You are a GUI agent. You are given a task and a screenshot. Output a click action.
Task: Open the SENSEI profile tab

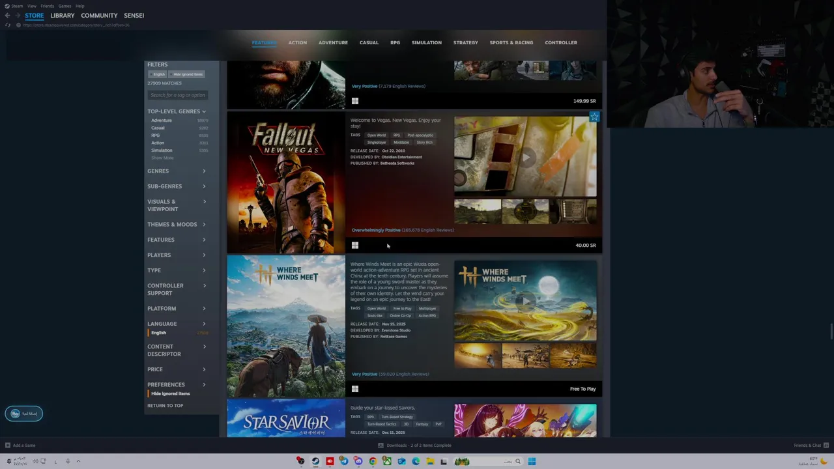(x=134, y=16)
